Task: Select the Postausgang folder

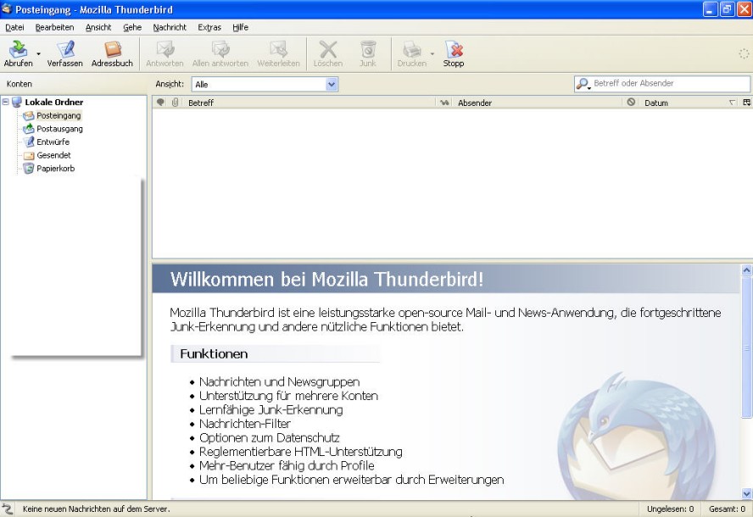Action: 59,129
